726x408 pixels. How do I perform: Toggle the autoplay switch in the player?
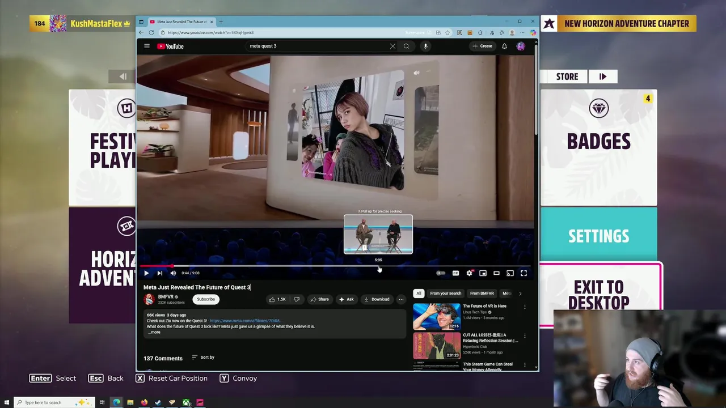click(x=441, y=273)
